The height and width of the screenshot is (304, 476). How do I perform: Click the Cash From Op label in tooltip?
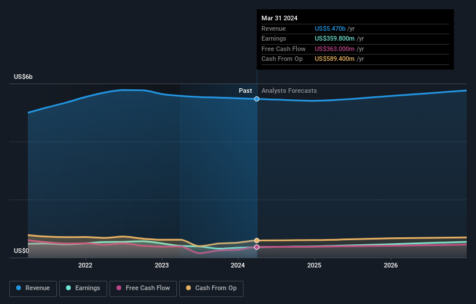coord(282,59)
